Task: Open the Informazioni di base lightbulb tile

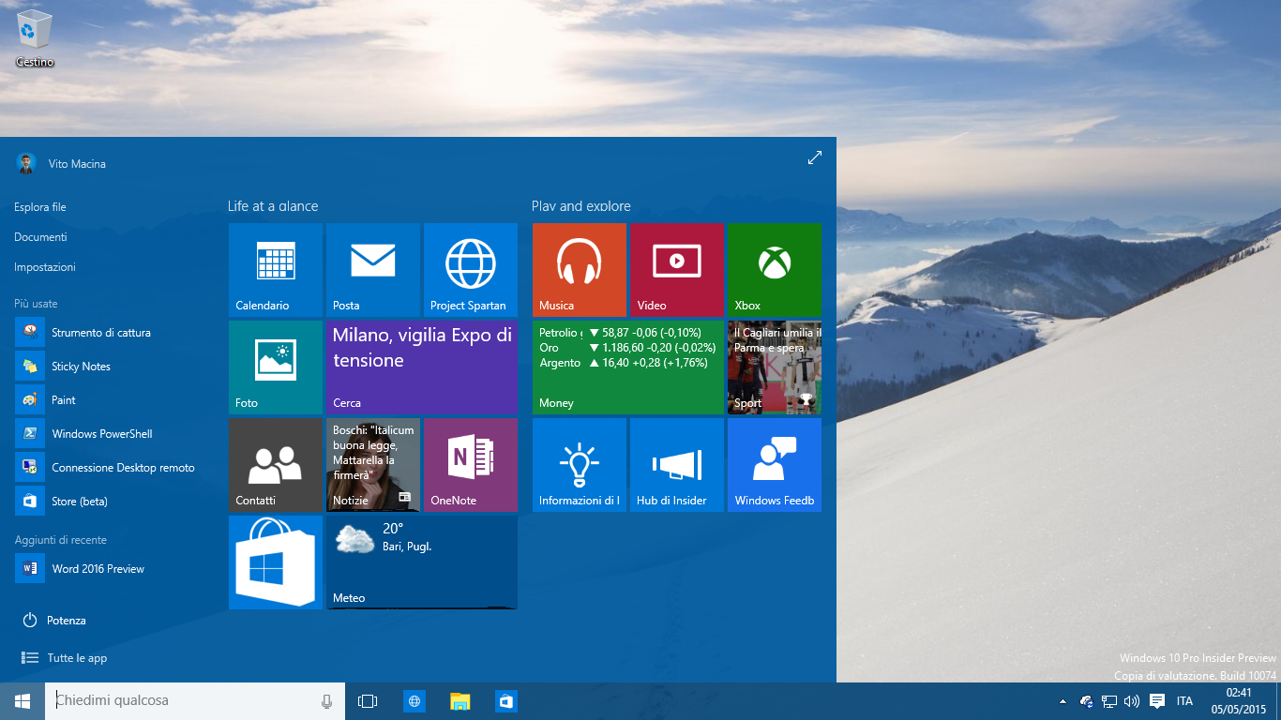Action: (x=580, y=465)
